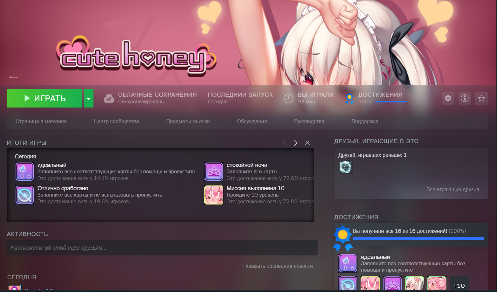Click the Отлично сработано achievement title
The image size is (497, 292).
tap(63, 188)
